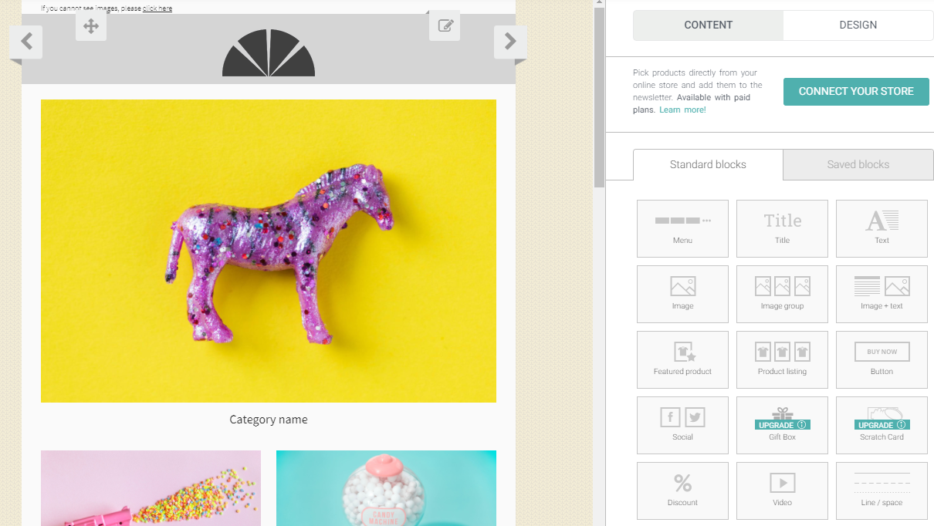This screenshot has height=526, width=934.
Task: Open the Saved blocks tab
Action: [858, 164]
